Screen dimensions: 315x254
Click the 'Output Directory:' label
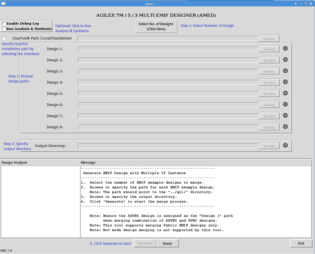pos(50,146)
